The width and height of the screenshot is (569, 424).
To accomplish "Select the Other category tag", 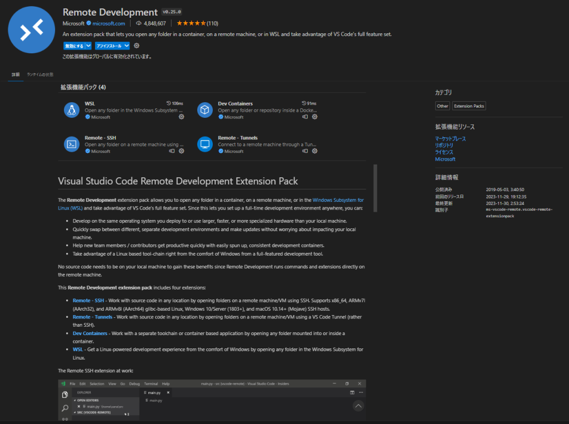I will (x=442, y=106).
